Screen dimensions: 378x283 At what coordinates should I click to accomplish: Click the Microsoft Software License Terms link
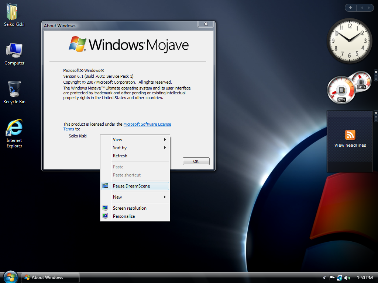coord(147,124)
